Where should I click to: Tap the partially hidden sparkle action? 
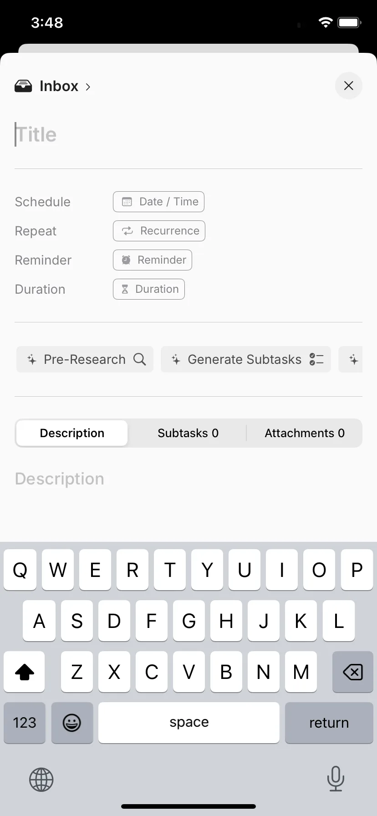point(351,359)
